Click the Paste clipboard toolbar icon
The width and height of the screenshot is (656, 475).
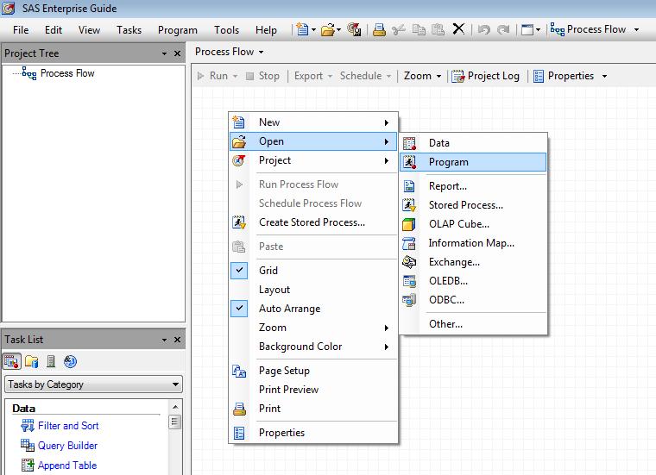coord(438,29)
